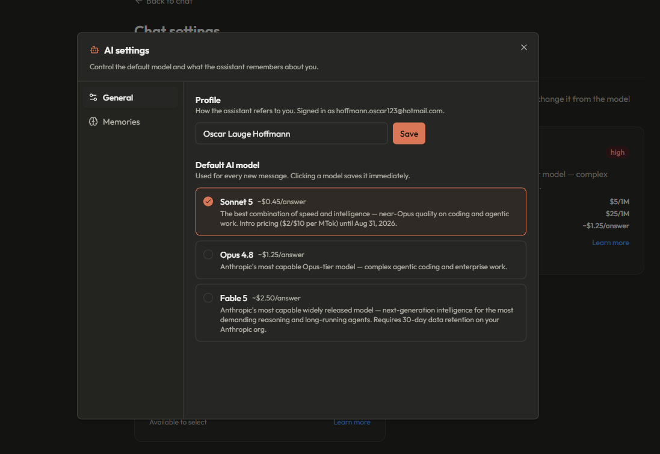
Task: Select the Opus 4.8 radio button
Action: click(208, 254)
